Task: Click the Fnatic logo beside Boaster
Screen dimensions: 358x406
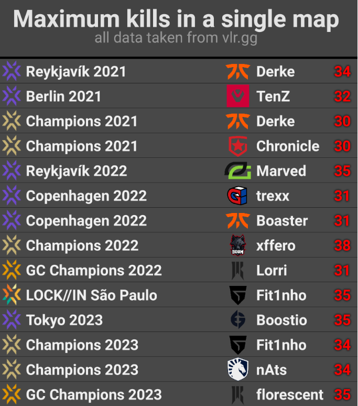Action: coord(237,221)
